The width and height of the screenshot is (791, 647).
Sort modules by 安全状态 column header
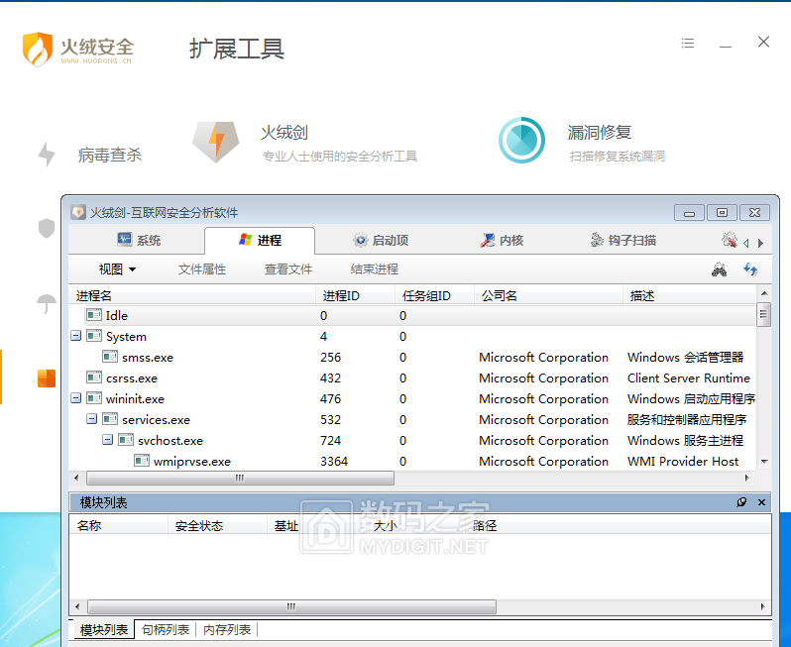(217, 526)
